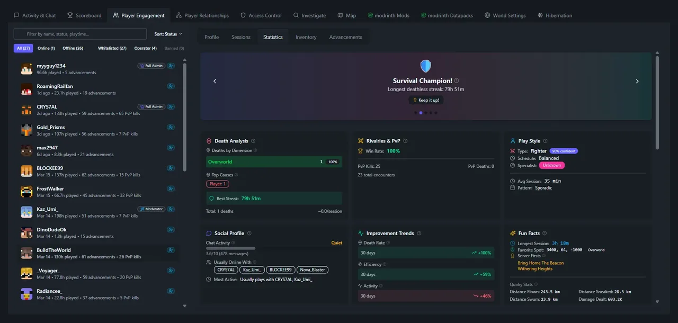Switch to the Inventory tab

pos(305,37)
